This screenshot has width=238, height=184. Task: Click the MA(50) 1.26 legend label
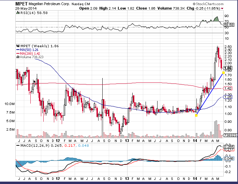coord(29,50)
